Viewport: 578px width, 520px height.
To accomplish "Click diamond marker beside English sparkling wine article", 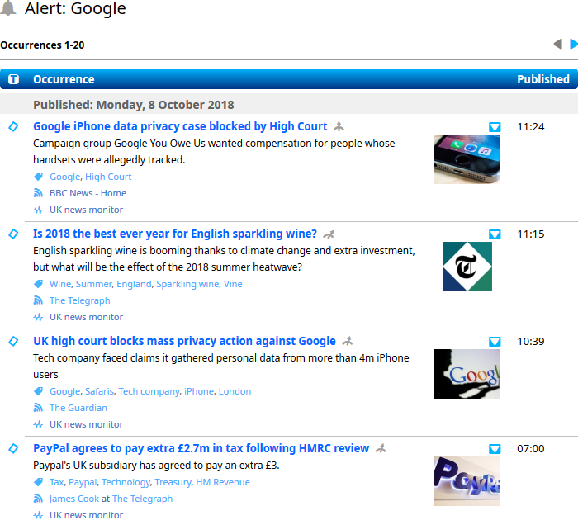I will [14, 234].
